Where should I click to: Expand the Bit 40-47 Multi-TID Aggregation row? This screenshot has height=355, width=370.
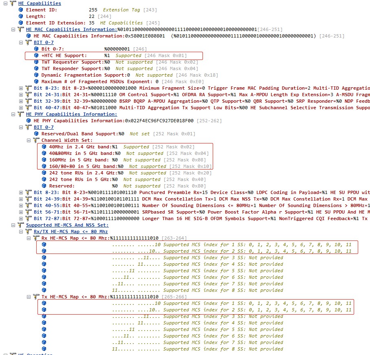click(x=21, y=108)
